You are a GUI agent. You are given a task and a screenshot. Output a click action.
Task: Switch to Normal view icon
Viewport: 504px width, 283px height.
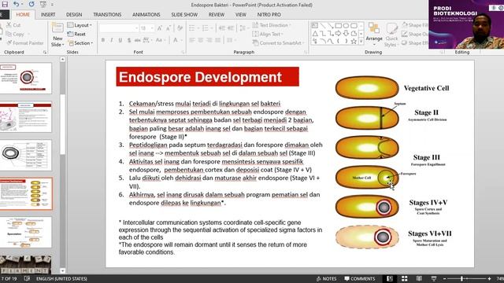[389, 278]
